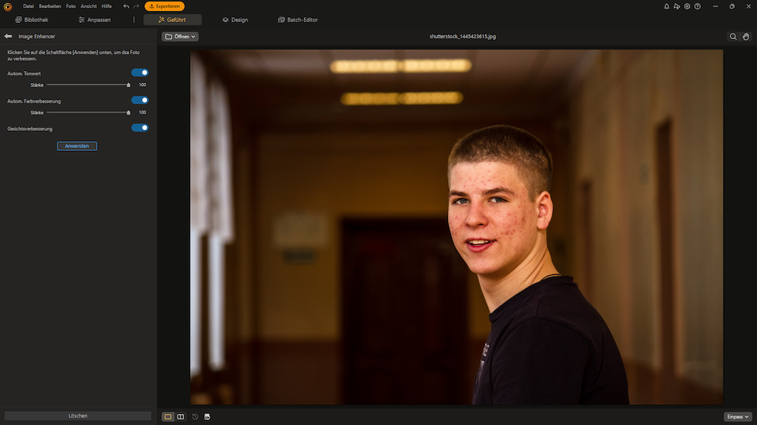Viewport: 757px width, 425px height.
Task: Go to the Batch-Editor tab
Action: pos(298,20)
